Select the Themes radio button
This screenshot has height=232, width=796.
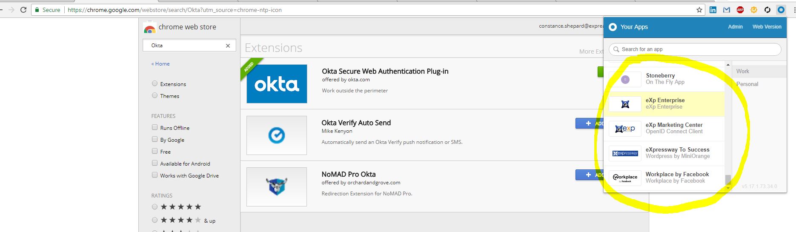[155, 95]
